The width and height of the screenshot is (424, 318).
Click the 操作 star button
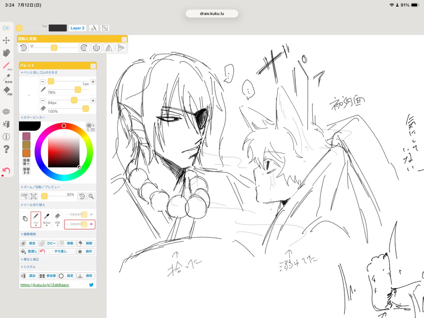point(86,251)
